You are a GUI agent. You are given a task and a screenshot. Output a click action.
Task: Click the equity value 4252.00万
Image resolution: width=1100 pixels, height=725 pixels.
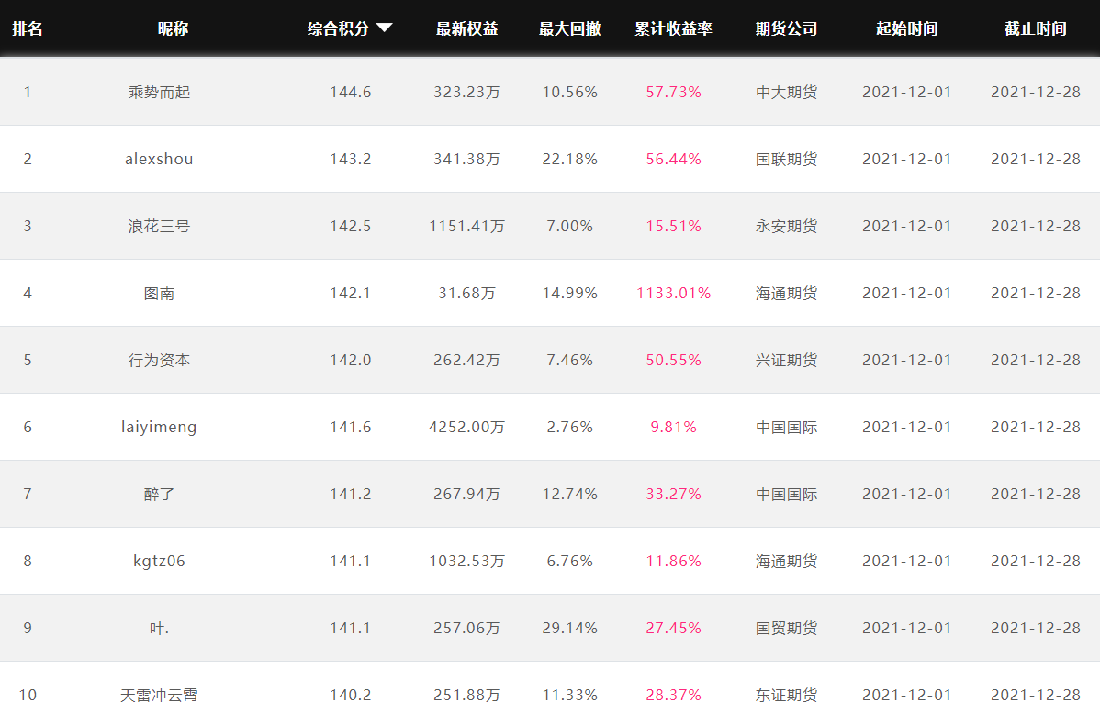[466, 427]
